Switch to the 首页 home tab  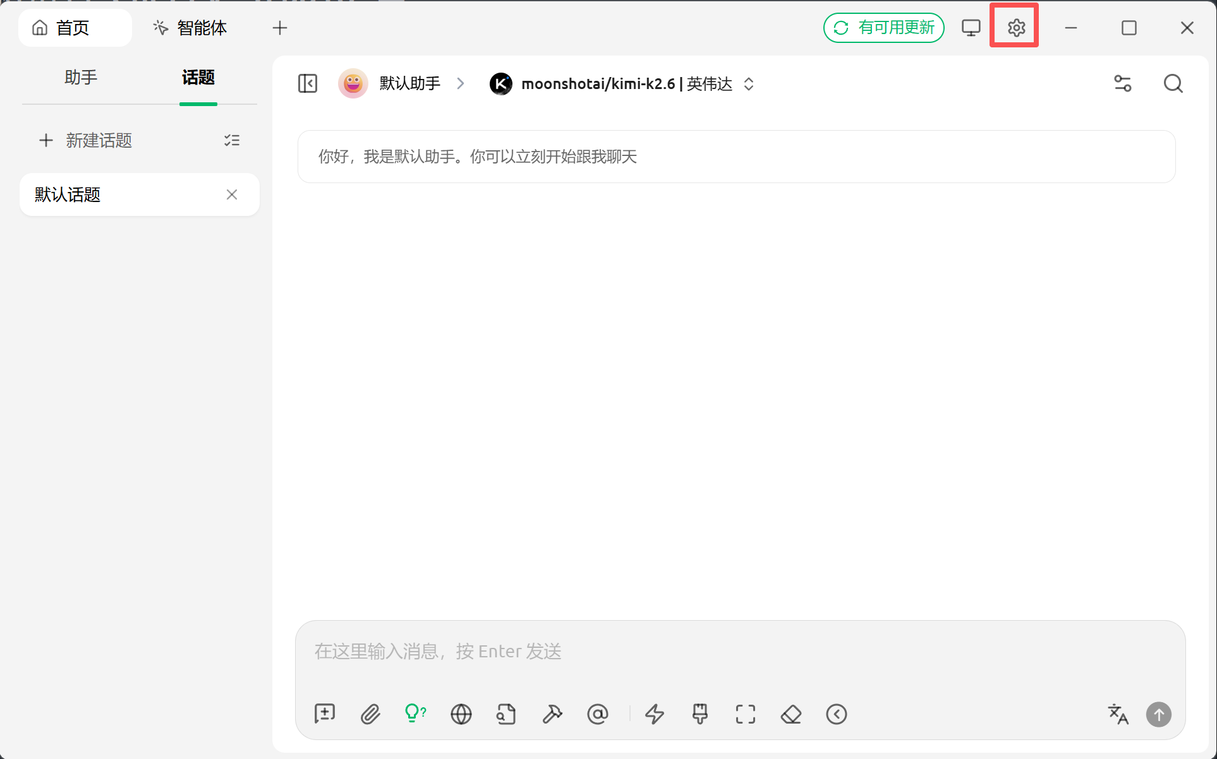click(75, 28)
